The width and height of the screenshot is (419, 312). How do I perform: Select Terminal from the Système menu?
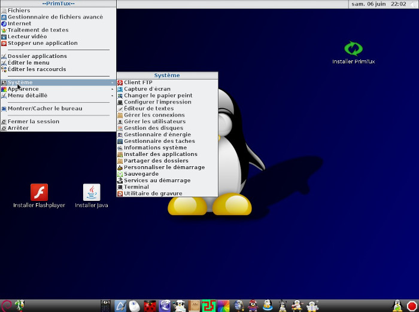136,187
